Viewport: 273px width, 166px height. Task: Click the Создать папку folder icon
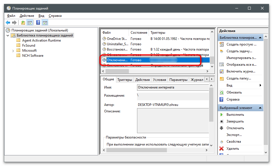pos(222,79)
